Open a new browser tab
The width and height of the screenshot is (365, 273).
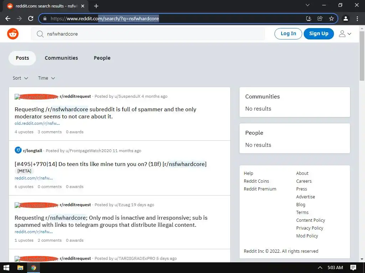click(96, 6)
